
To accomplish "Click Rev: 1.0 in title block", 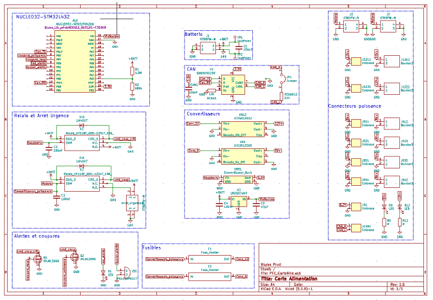I will click(397, 284).
